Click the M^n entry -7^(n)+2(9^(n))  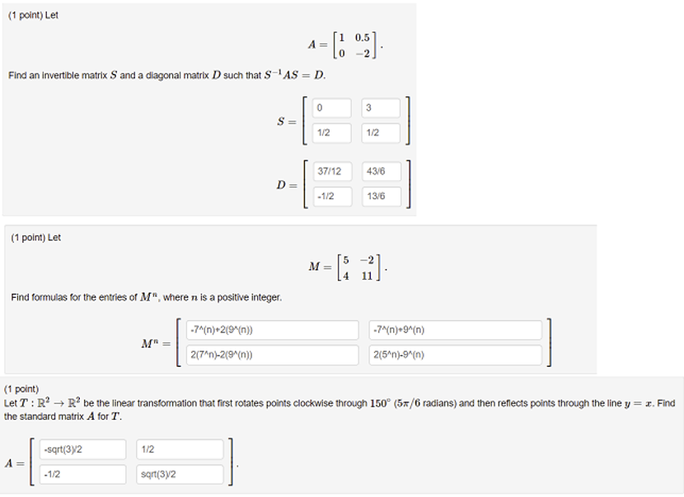(268, 329)
